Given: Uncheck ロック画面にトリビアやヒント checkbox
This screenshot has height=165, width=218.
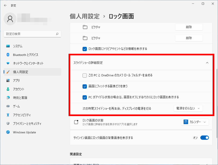Looking at the screenshot, I should (85, 49).
